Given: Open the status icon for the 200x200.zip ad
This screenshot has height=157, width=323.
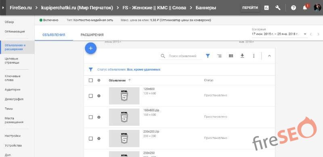Looking at the screenshot, I should click(x=99, y=138).
